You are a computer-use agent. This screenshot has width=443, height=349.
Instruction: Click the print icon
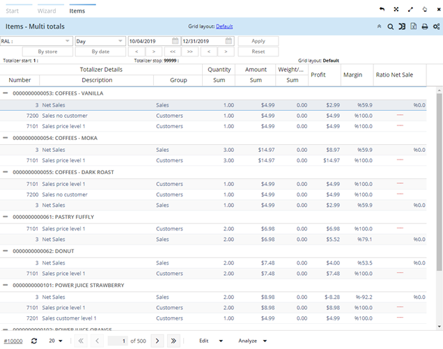click(x=424, y=26)
